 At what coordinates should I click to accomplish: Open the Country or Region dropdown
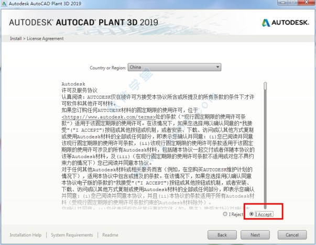tap(175, 67)
